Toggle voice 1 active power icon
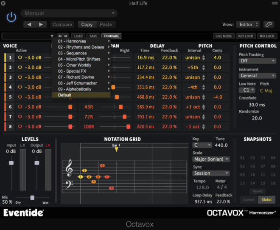 [x=20, y=57]
